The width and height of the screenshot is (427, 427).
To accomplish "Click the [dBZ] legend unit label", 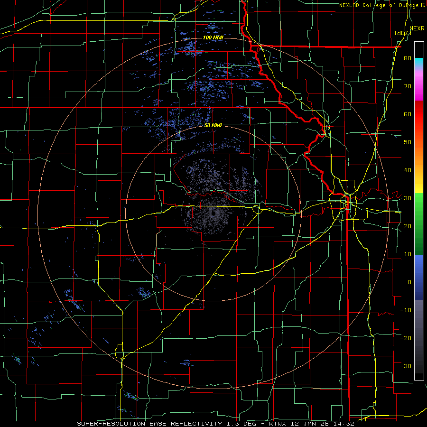I will point(403,33).
